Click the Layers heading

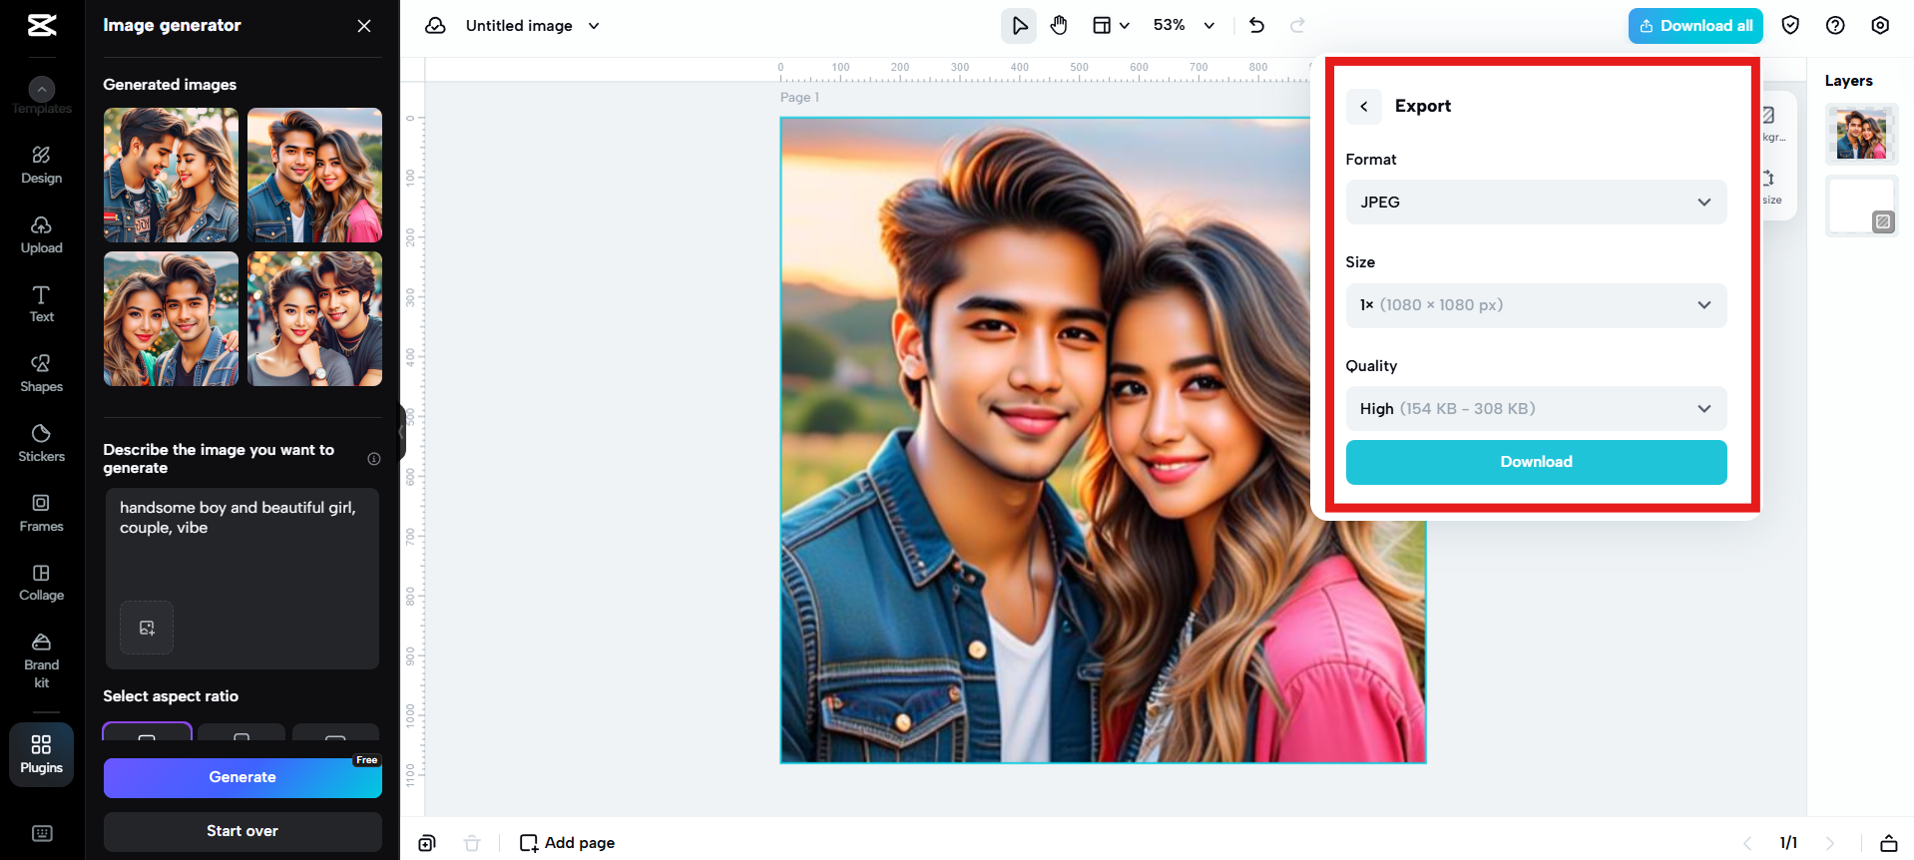1848,81
